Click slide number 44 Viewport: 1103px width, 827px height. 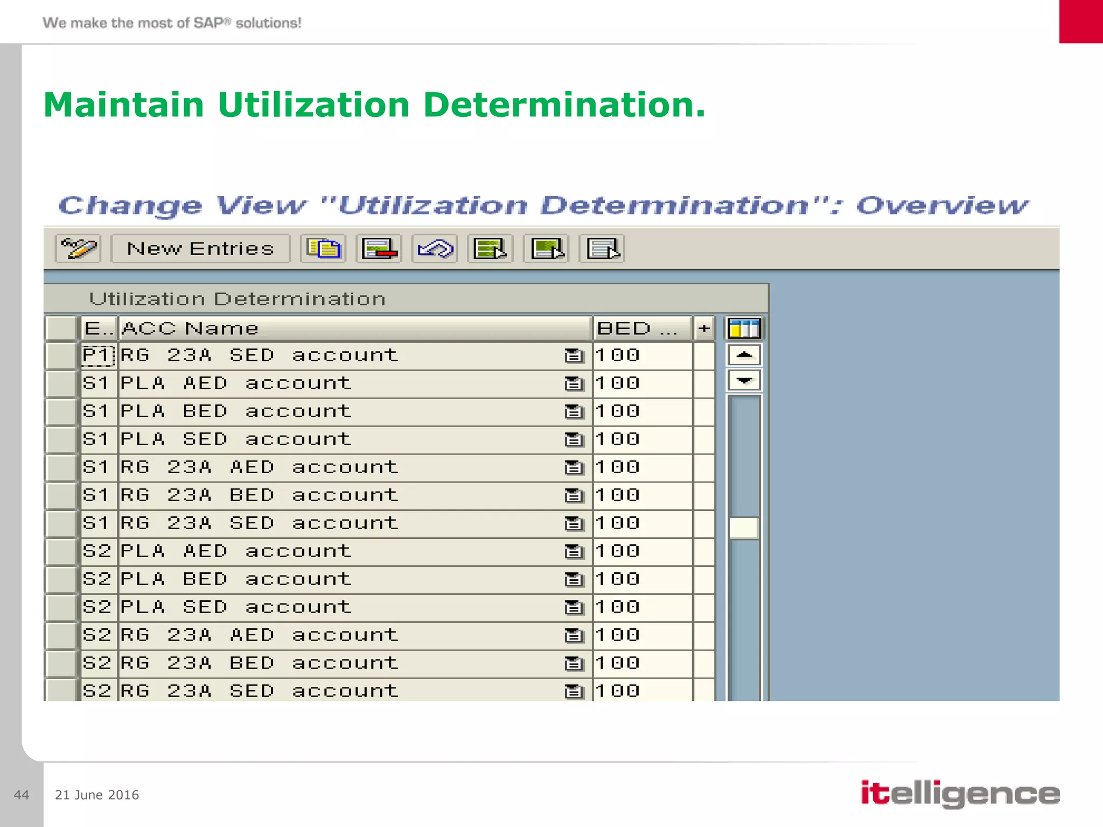point(22,795)
